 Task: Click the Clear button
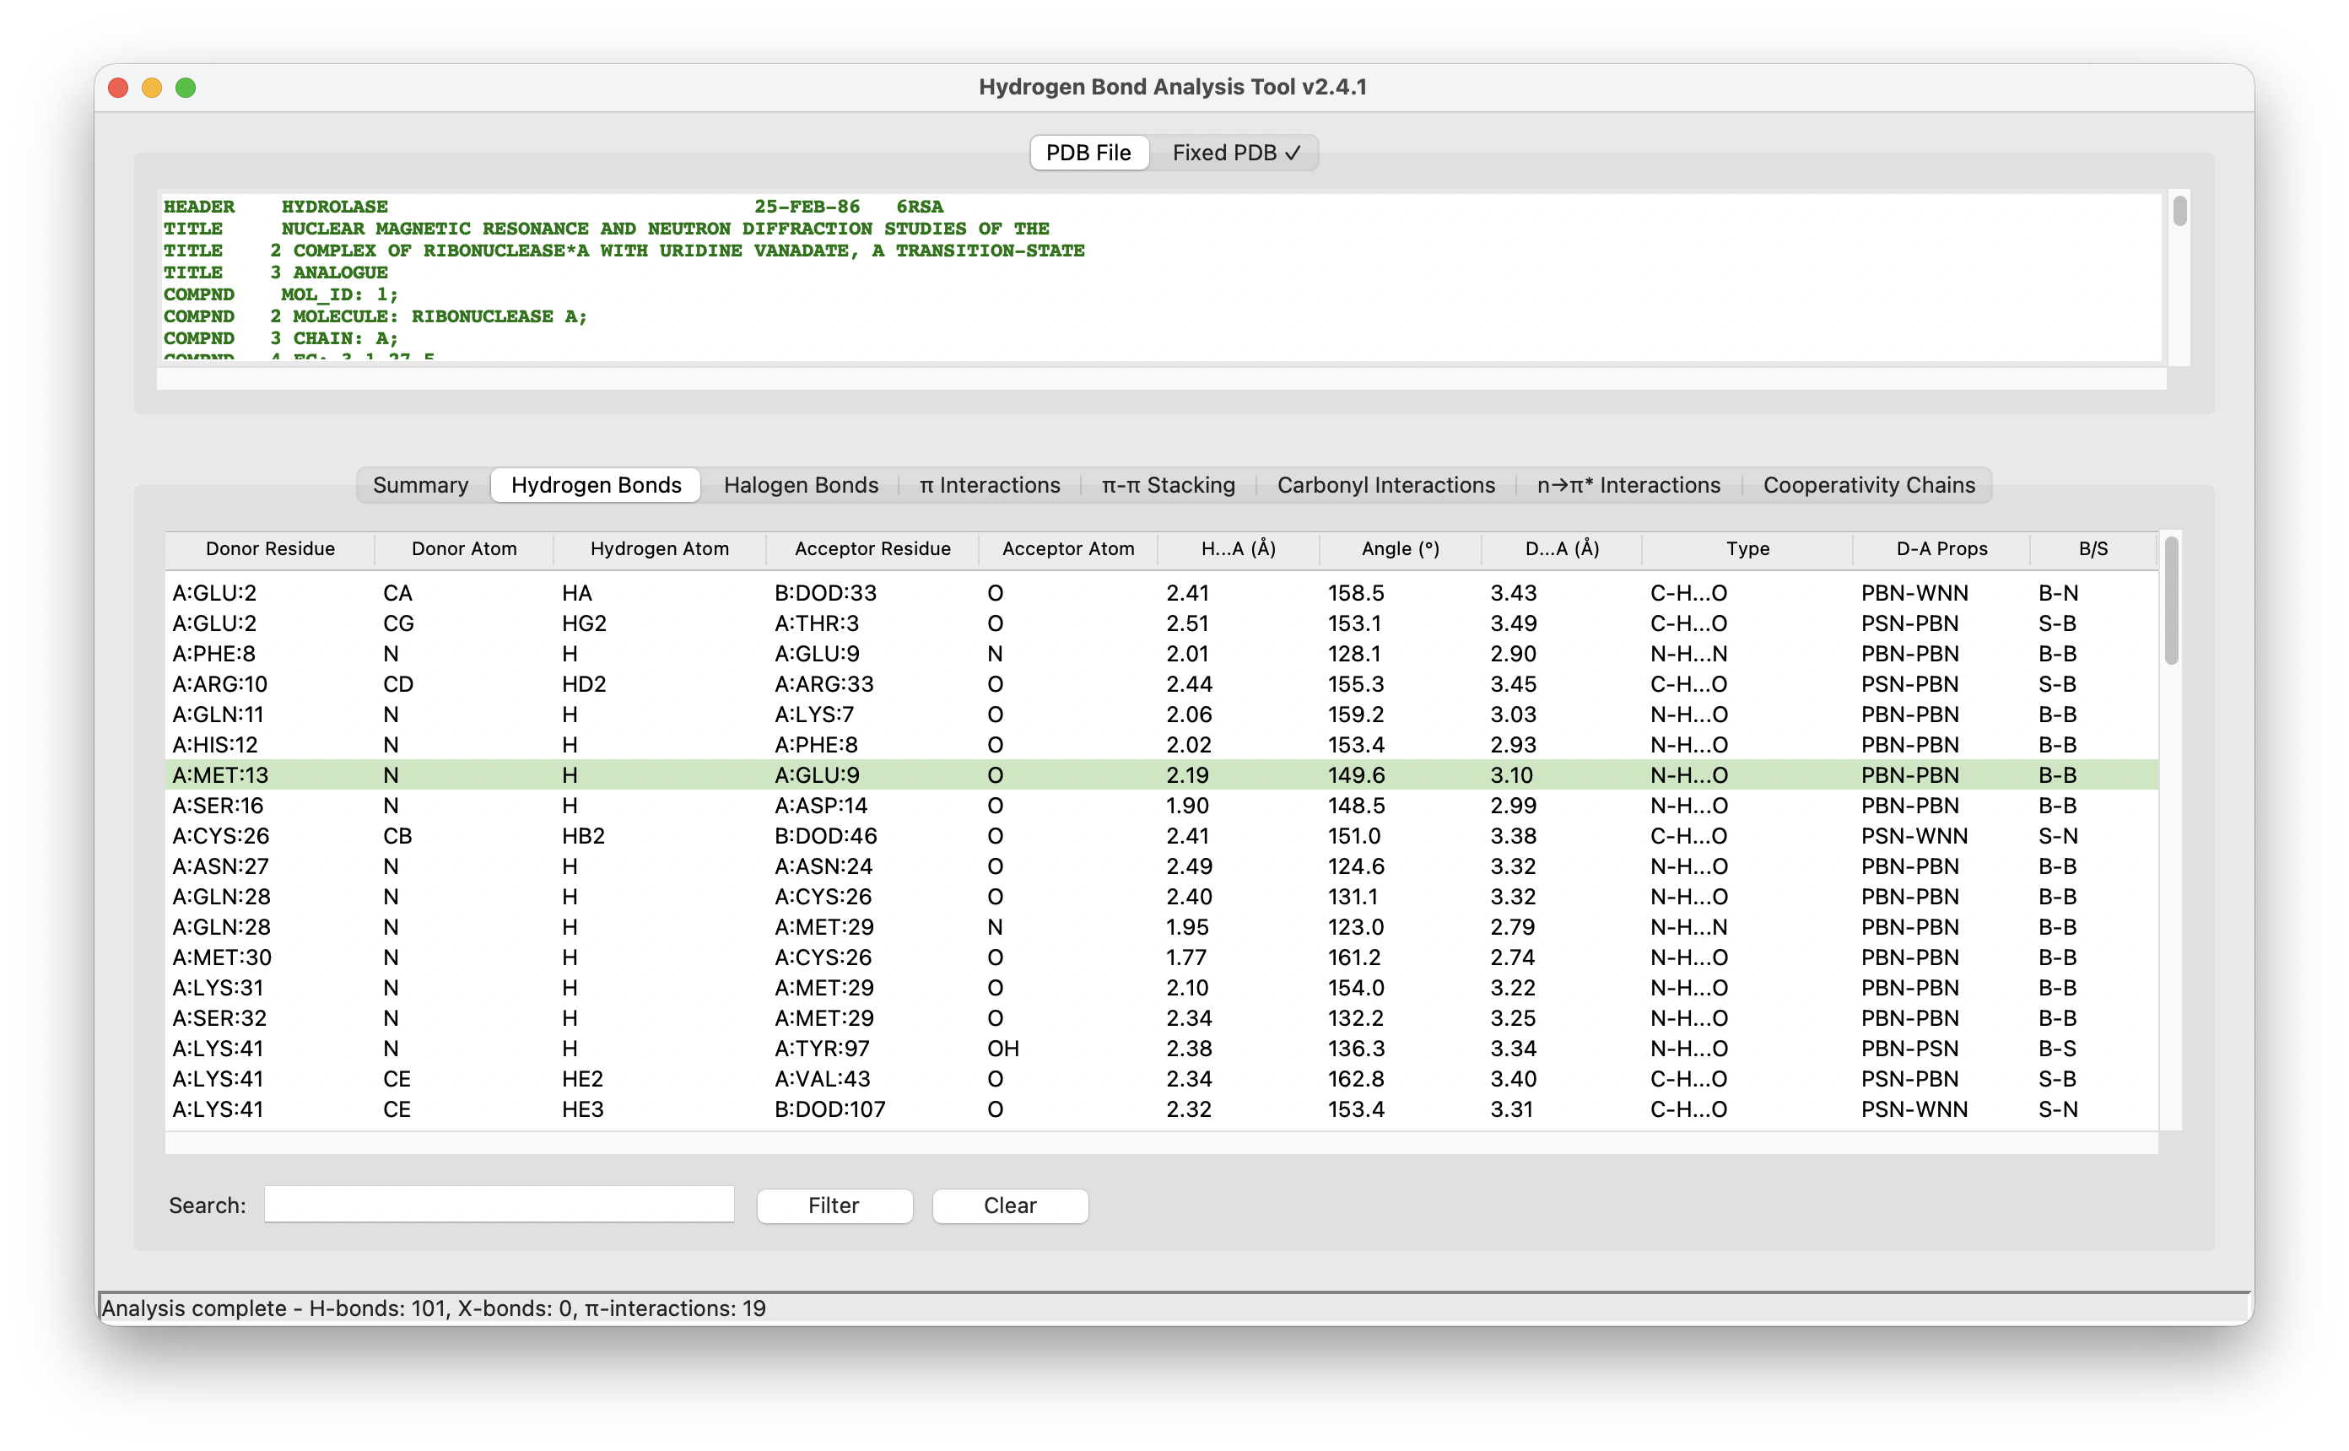[1009, 1206]
